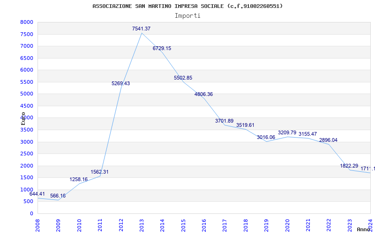Click the 6000 y-axis tick label

27,70
